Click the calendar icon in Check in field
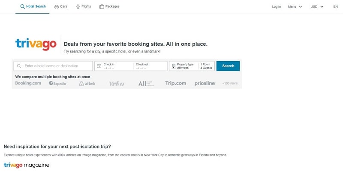The width and height of the screenshot is (343, 174). pyautogui.click(x=99, y=66)
